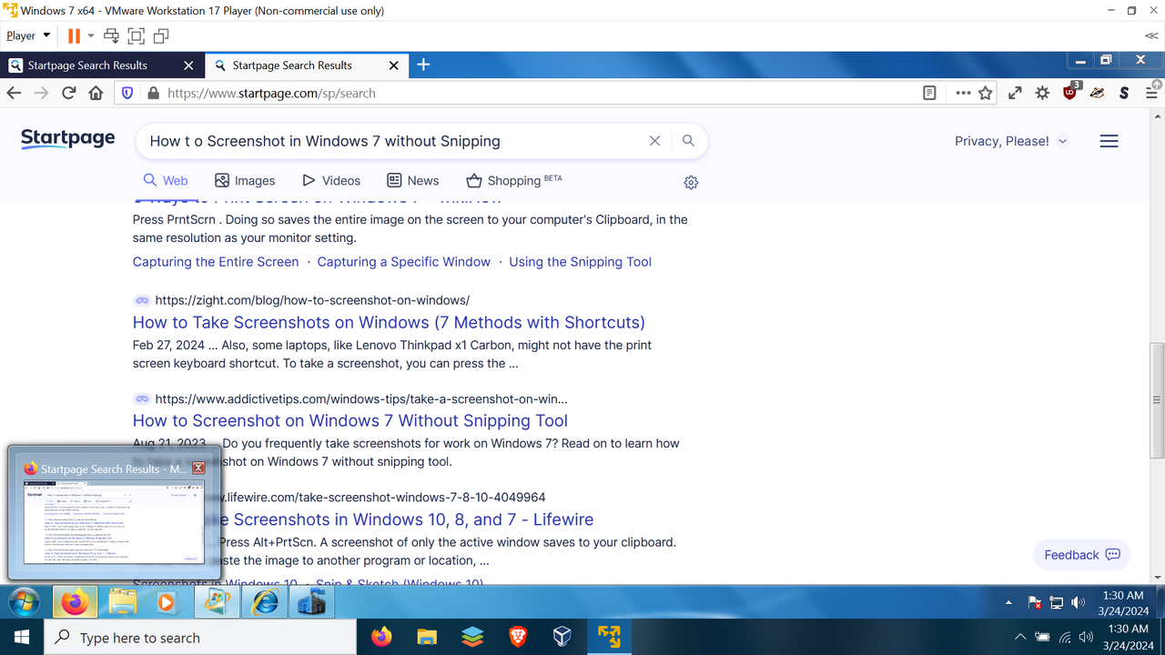Select the Web results tab

tap(166, 180)
